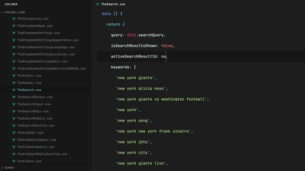Click Vue icon beside TheSearchMain.vue

click(14, 111)
